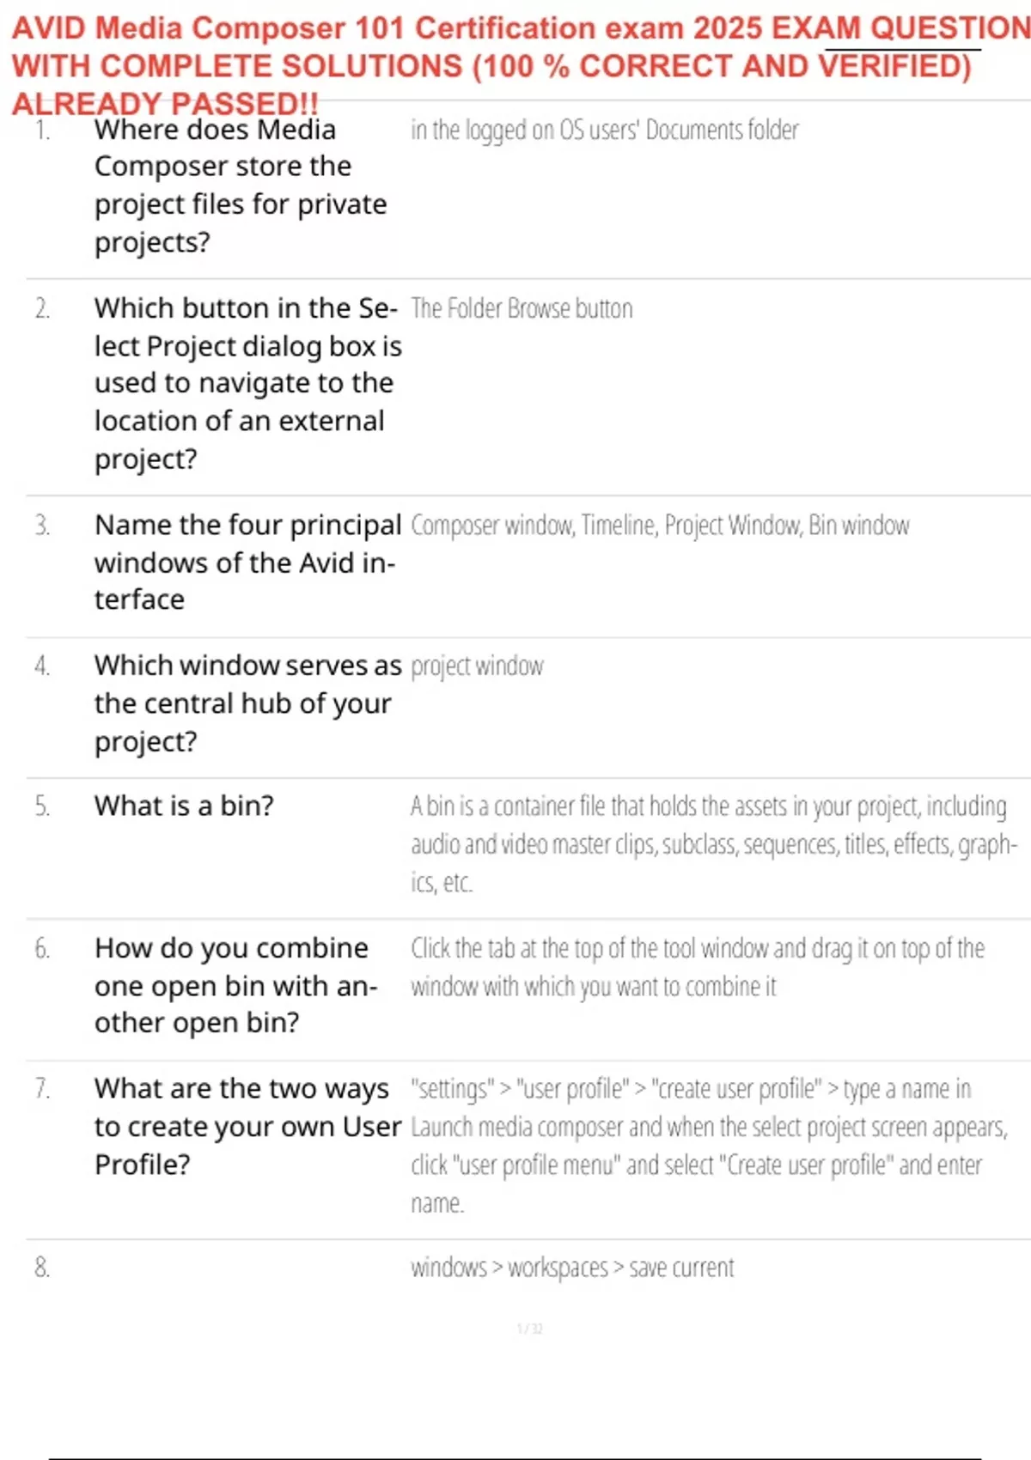Screen dimensions: 1031x1460
Task: Click the bin container file definition
Action: (711, 843)
